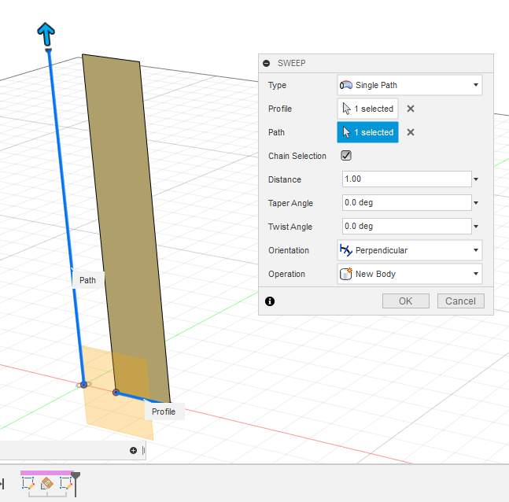Click the Taper Angle input field
This screenshot has height=502, width=509.
[407, 203]
